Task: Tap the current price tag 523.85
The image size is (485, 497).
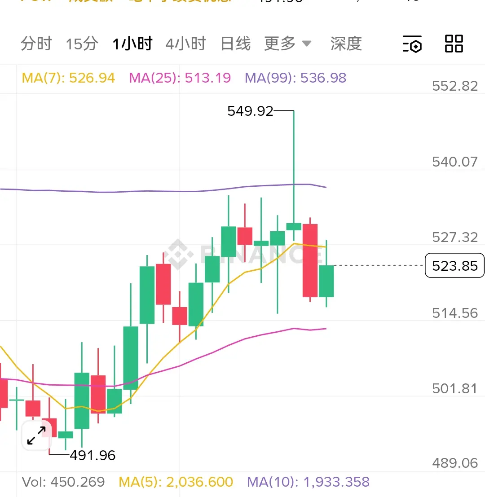Action: pos(454,266)
